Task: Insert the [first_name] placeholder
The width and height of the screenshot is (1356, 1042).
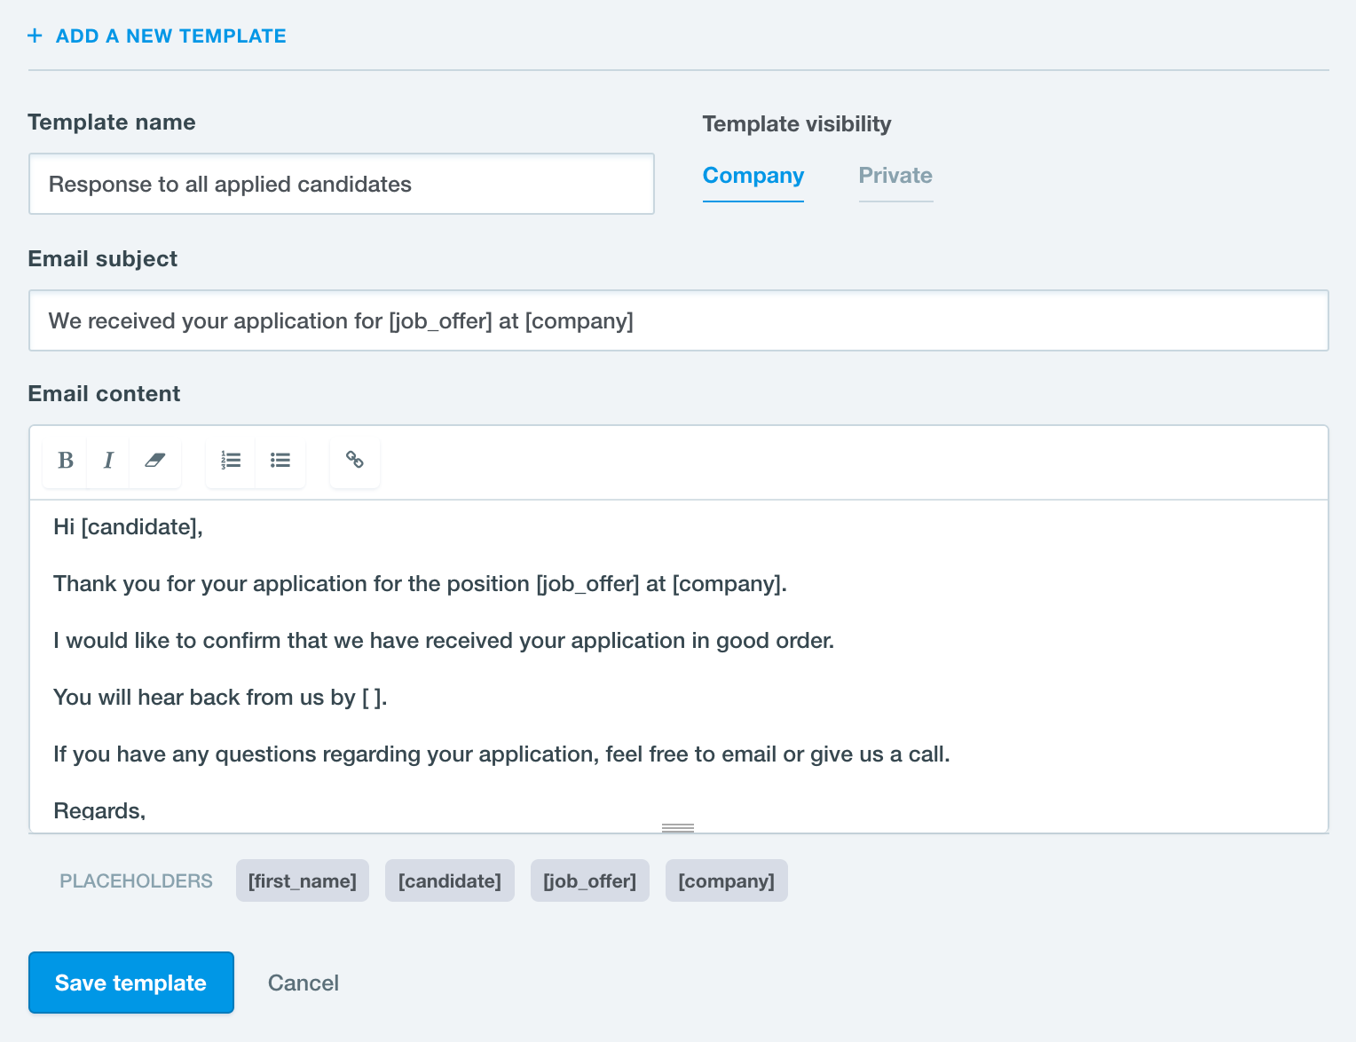Action: click(x=303, y=881)
